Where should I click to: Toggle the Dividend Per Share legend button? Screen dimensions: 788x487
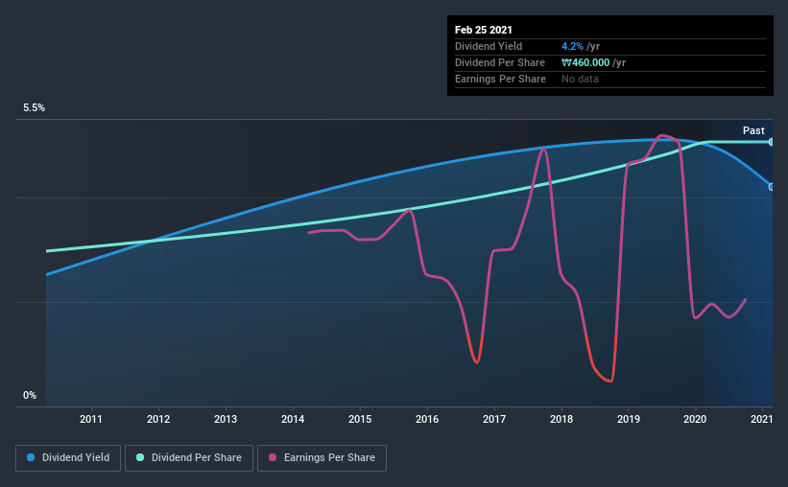(x=189, y=458)
